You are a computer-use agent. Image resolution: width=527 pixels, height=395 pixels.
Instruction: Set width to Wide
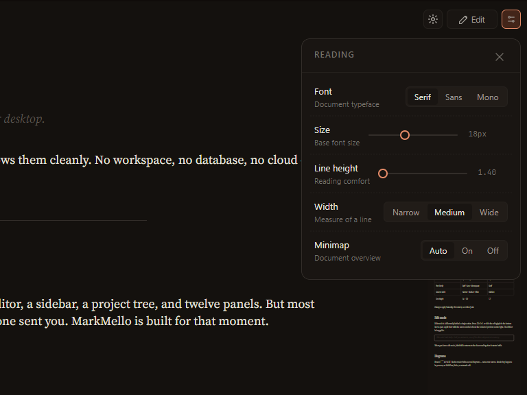click(489, 213)
